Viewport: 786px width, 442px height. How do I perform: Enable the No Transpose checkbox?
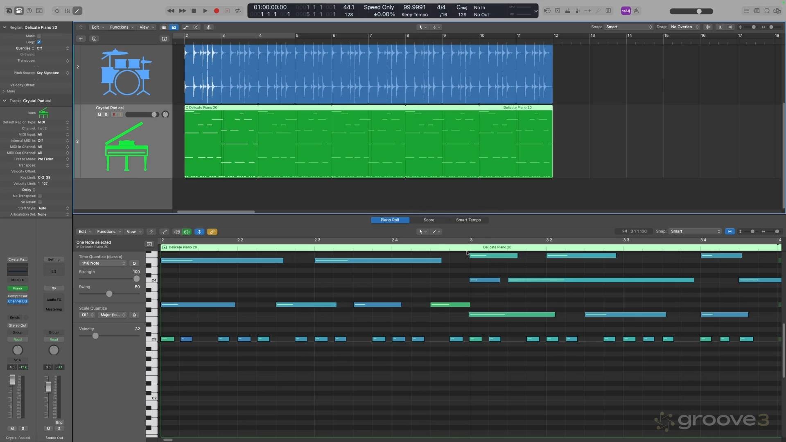(40, 196)
